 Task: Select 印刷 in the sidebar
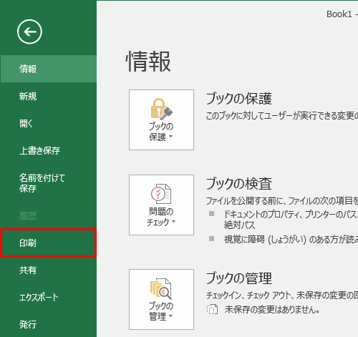tap(48, 243)
